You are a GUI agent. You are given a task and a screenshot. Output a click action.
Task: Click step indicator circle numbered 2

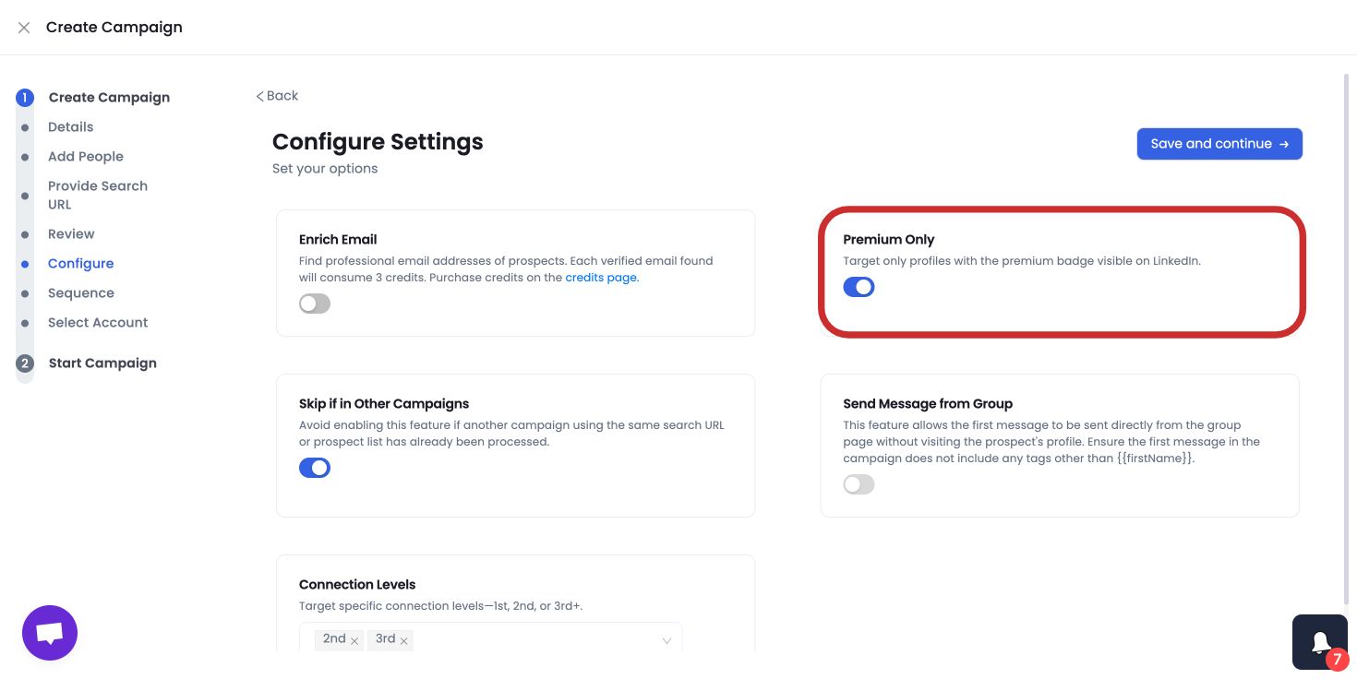point(25,363)
